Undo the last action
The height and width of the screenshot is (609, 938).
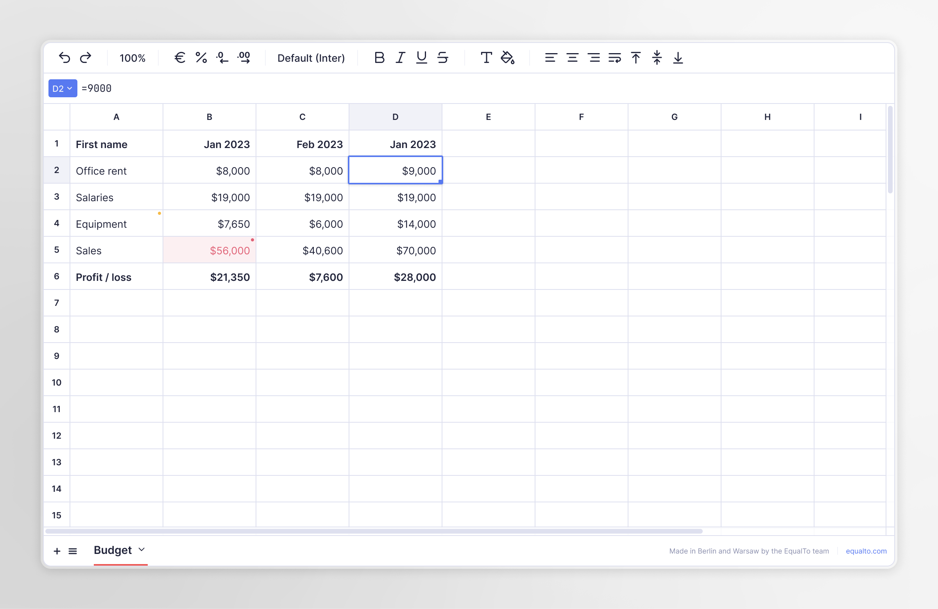coord(64,58)
